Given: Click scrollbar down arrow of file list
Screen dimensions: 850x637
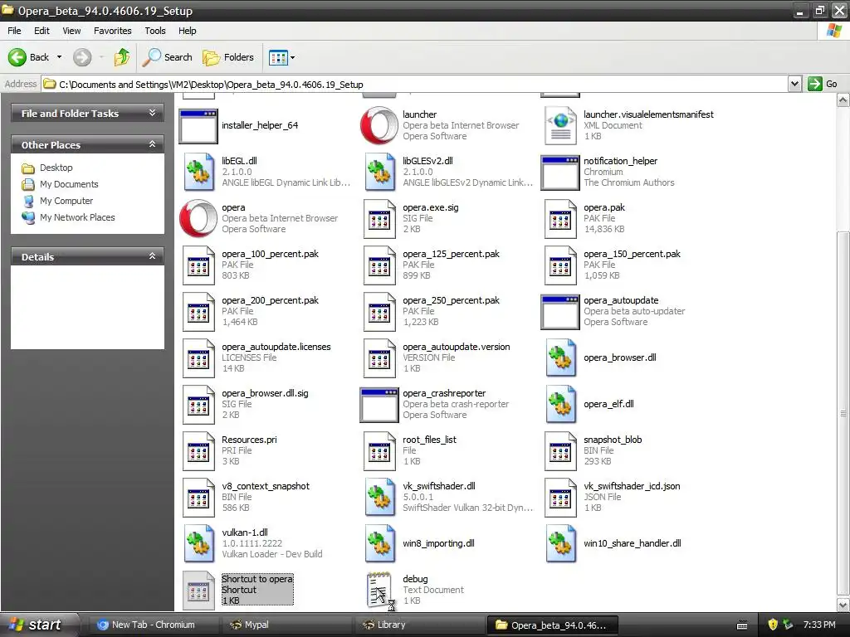Looking at the screenshot, I should [843, 605].
